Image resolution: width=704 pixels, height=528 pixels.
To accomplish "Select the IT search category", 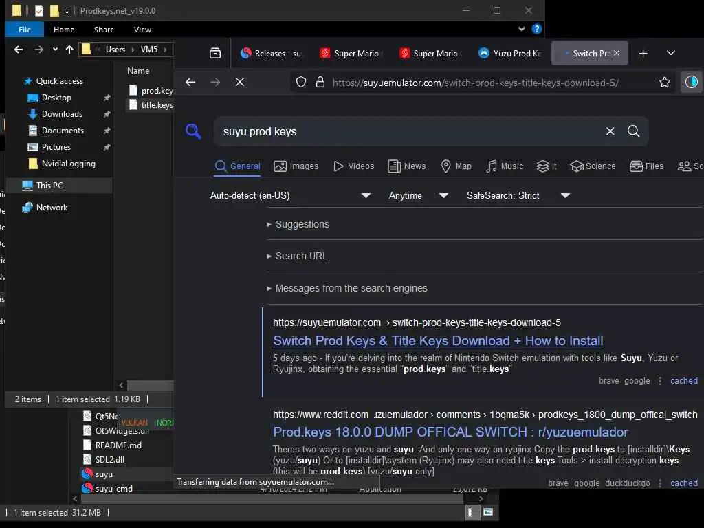I will pyautogui.click(x=547, y=166).
